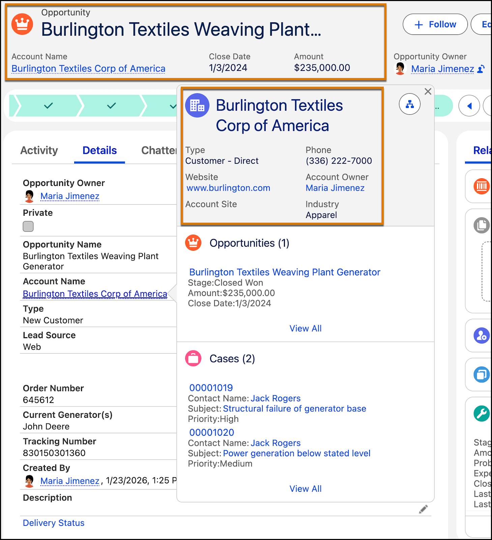Open Power generation below stated level subject

(x=297, y=453)
